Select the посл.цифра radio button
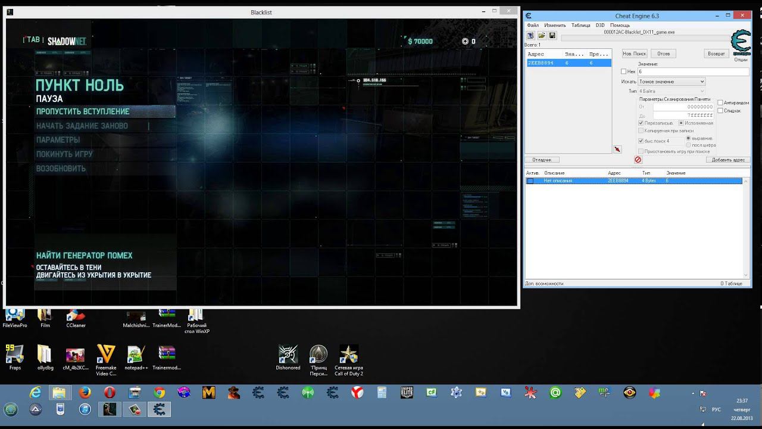 (689, 145)
